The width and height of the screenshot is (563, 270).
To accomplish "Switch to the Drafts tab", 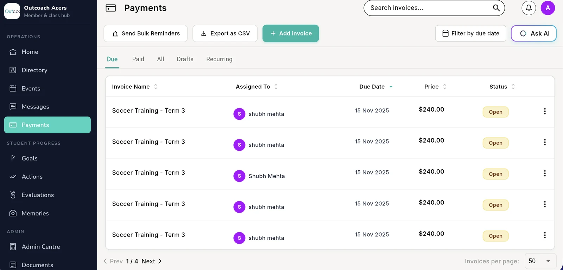I will point(185,59).
